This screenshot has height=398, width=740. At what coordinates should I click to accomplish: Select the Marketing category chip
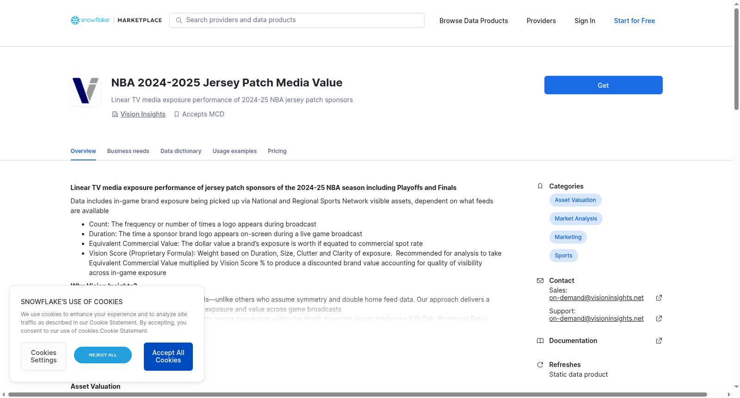point(568,237)
